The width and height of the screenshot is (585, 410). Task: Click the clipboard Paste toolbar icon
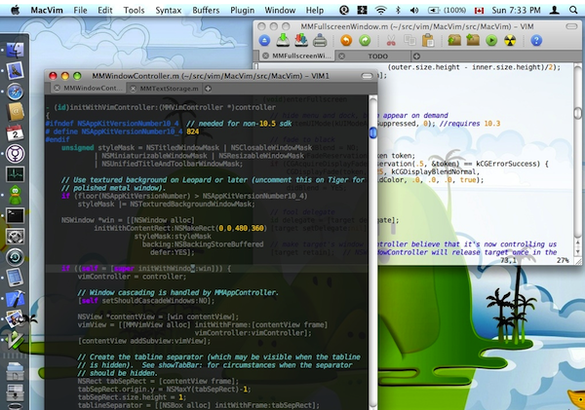pos(428,40)
